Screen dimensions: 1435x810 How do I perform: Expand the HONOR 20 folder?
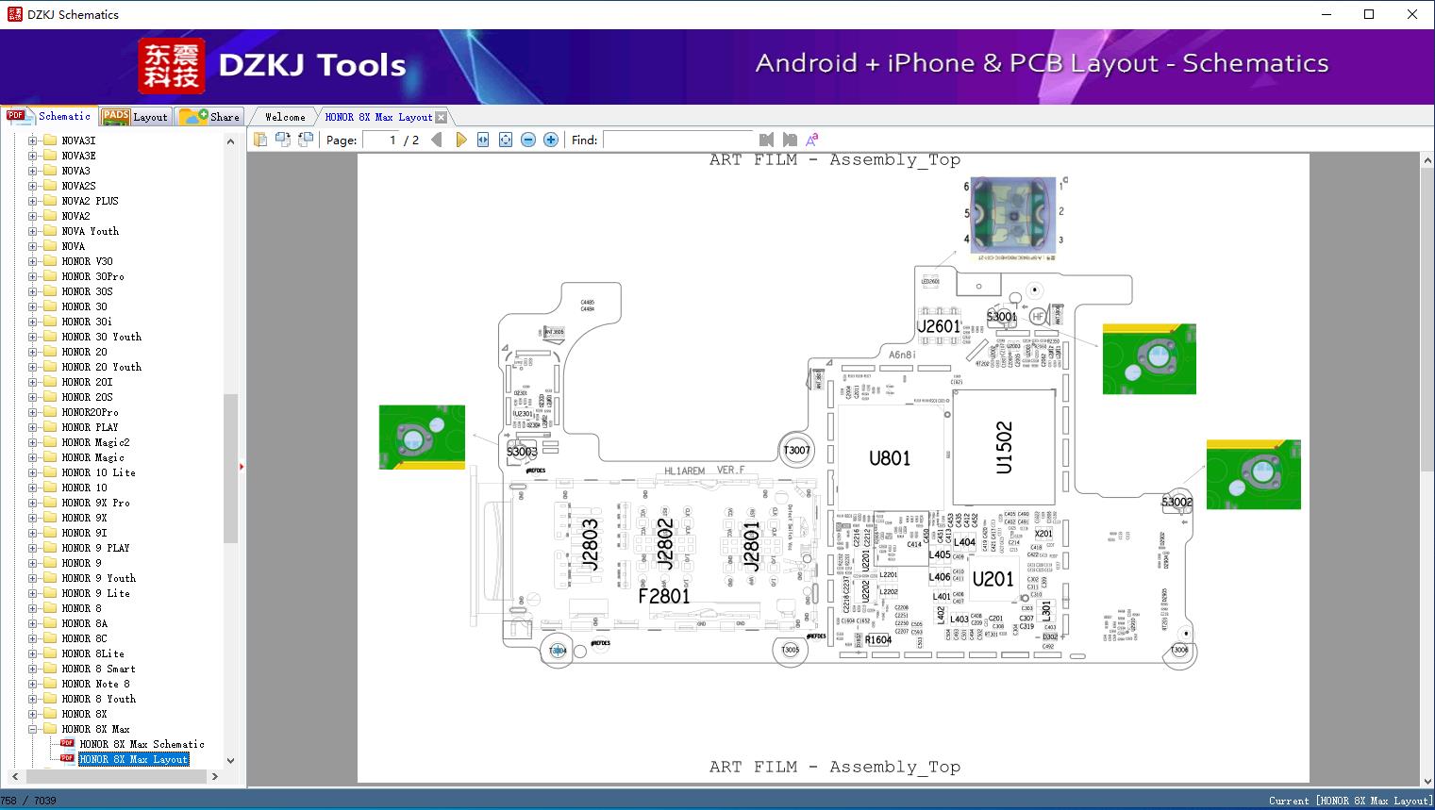(x=33, y=352)
